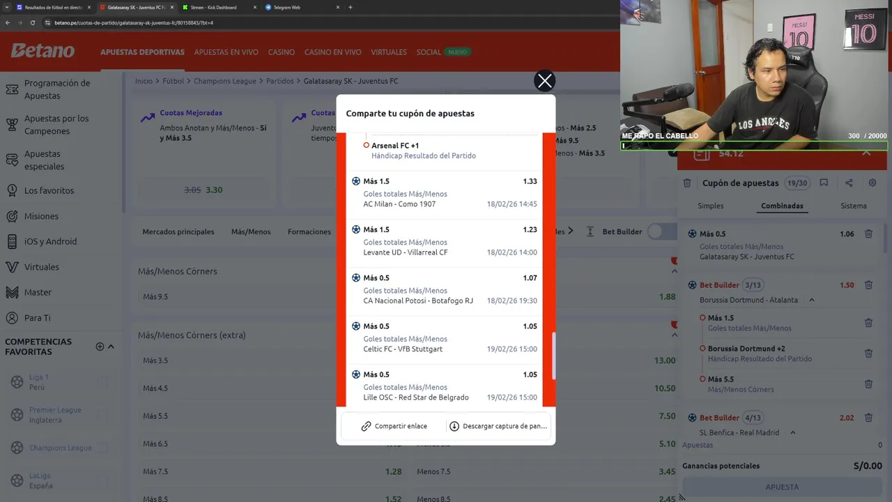Delete Dortmund - Atalanta Bet Builder

click(x=868, y=285)
